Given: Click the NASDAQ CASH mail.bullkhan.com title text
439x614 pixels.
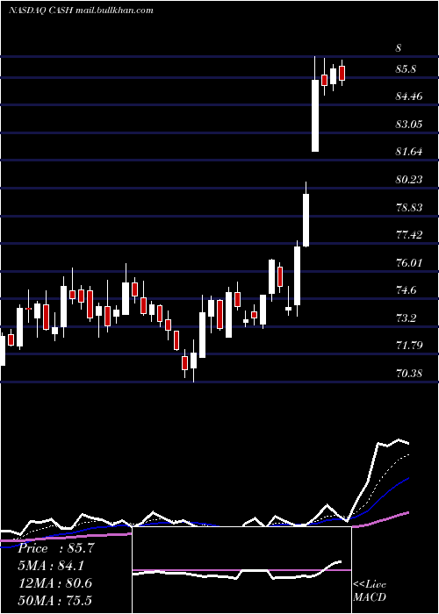Looking at the screenshot, I should (x=81, y=11).
